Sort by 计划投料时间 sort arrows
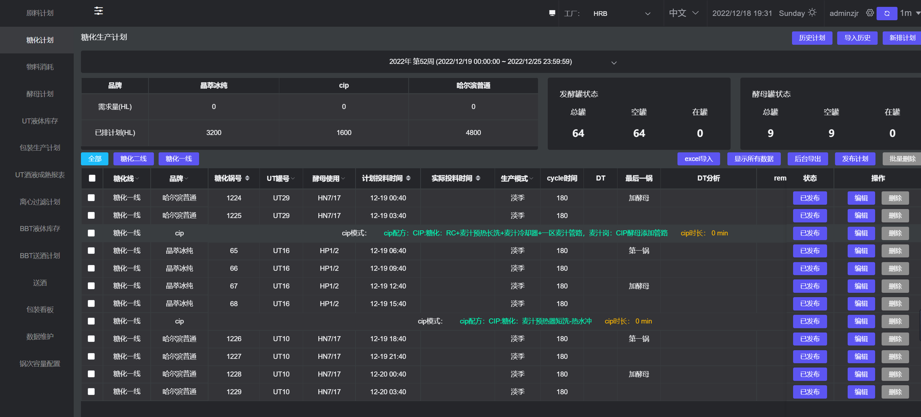921x417 pixels. pos(408,178)
